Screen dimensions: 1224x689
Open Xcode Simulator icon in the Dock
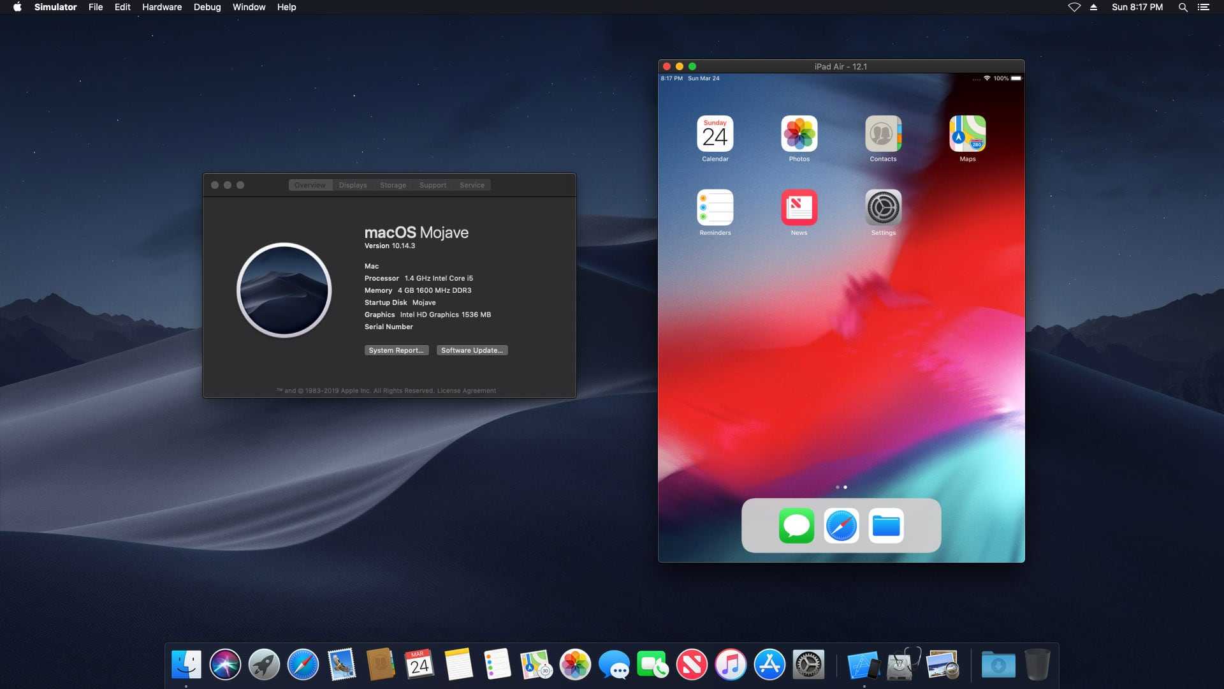click(x=864, y=666)
